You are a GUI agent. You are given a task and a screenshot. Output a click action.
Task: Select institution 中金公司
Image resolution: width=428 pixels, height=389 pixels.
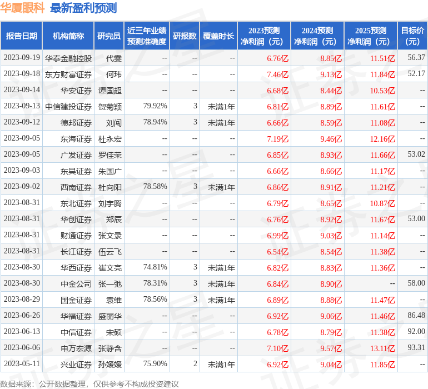tap(76, 283)
